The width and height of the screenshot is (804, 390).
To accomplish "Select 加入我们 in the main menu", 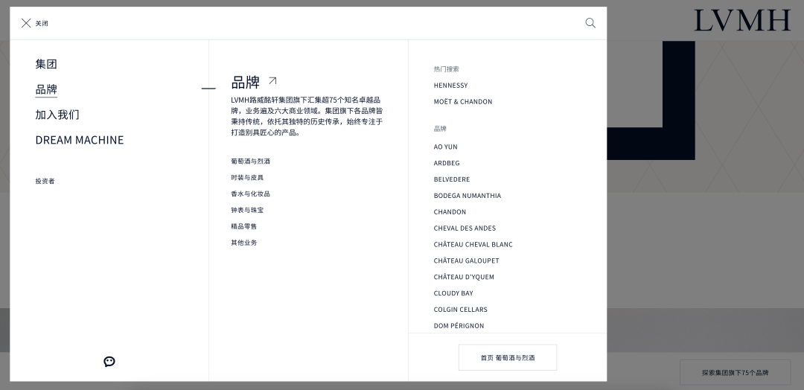I will point(57,115).
